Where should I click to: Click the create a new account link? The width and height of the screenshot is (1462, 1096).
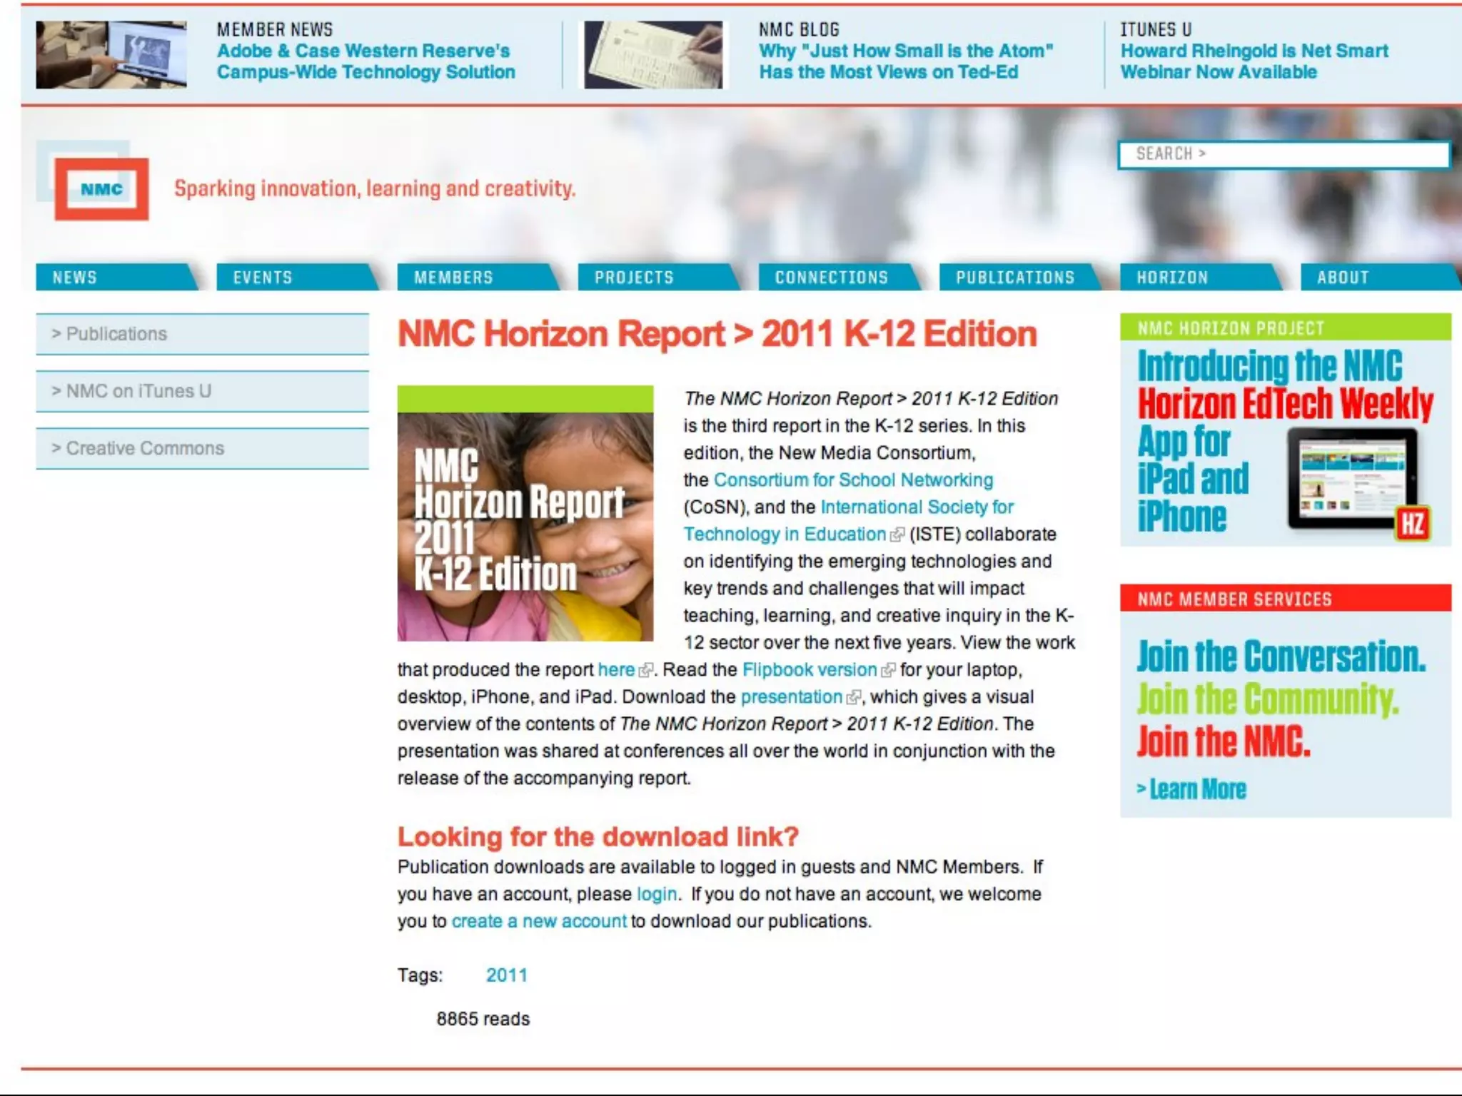coord(539,921)
